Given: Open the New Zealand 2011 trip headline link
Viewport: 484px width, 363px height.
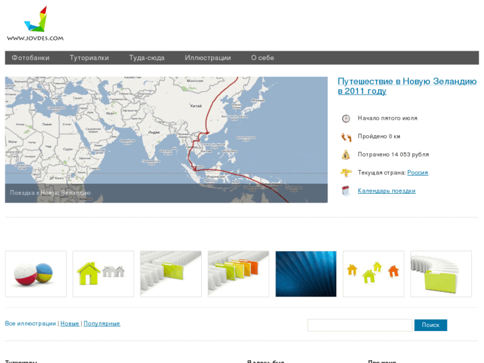Looking at the screenshot, I should 407,86.
